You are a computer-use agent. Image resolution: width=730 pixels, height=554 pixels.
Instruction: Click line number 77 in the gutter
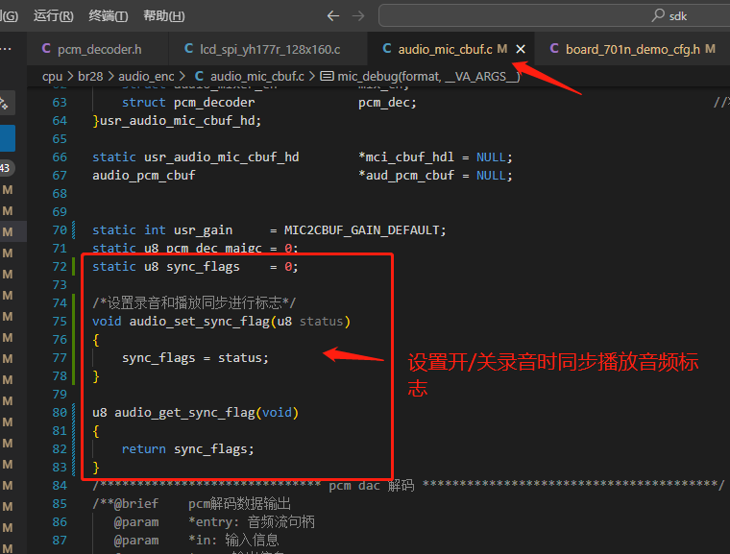(60, 357)
